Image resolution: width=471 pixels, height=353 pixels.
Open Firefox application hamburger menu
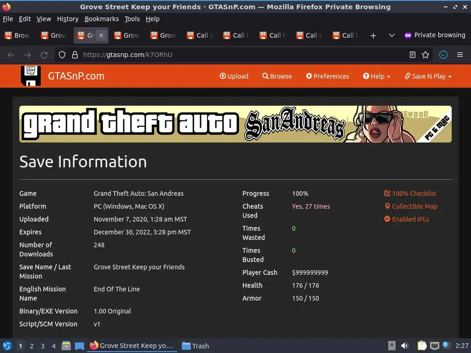[460, 55]
